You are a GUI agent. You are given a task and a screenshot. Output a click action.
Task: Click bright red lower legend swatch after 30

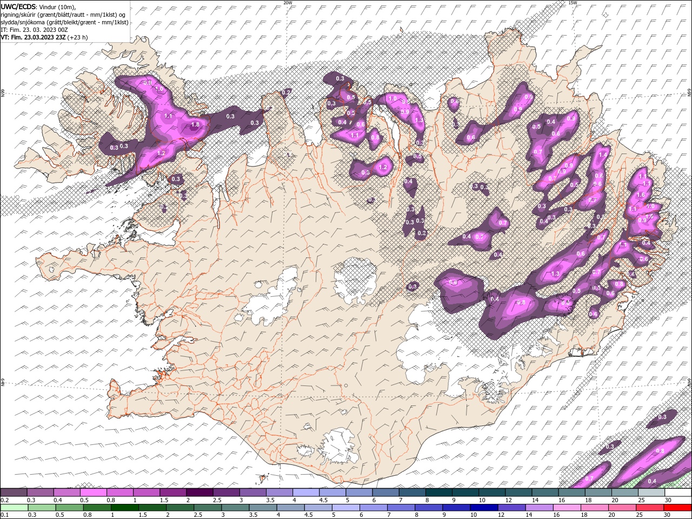click(x=677, y=507)
